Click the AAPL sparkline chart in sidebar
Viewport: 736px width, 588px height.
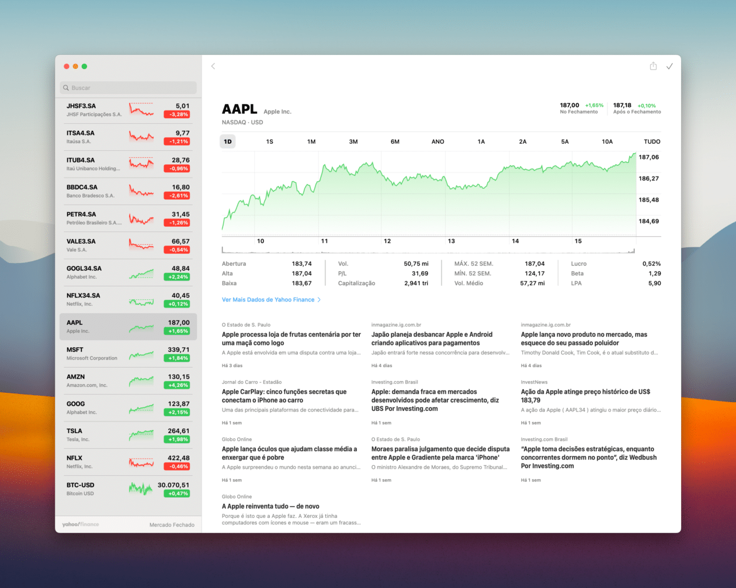tap(141, 327)
